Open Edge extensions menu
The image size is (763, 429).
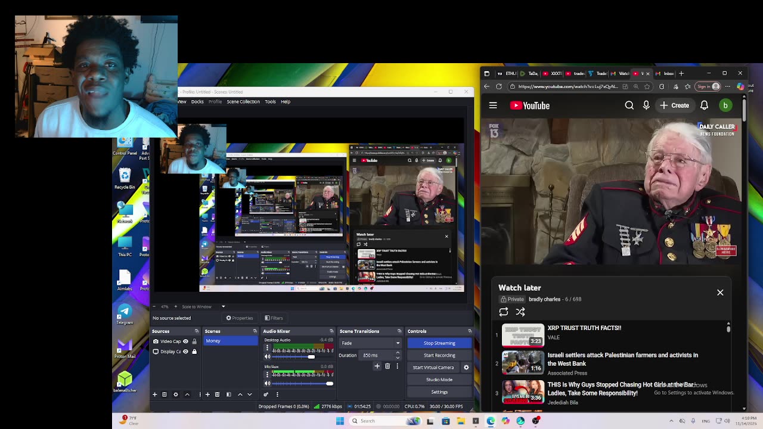point(662,86)
